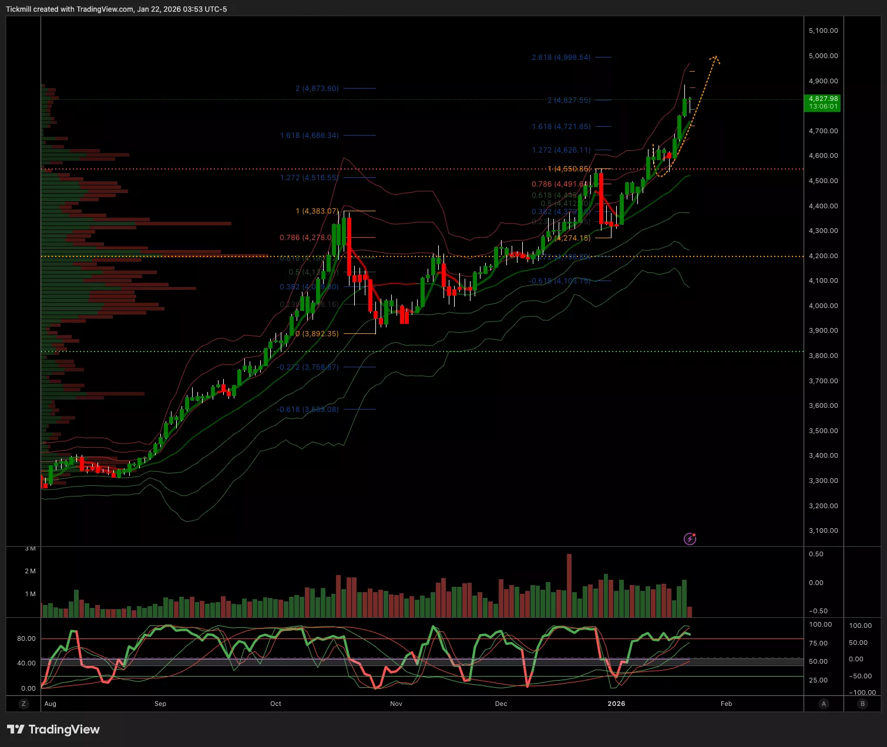Click the 5,000.00 level on the price scale
The width and height of the screenshot is (887, 747).
(x=823, y=56)
